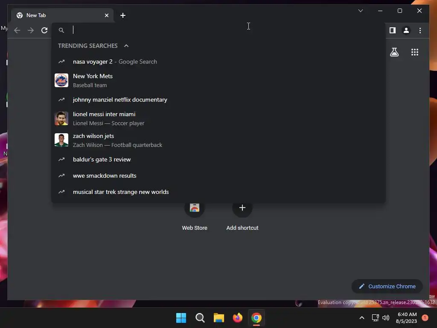Show hidden system tray icons
The image size is (437, 328).
point(362,318)
